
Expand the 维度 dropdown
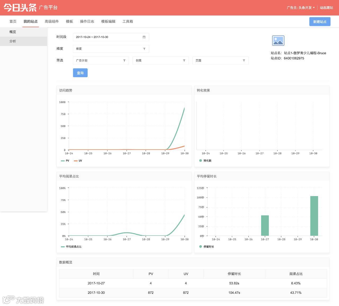(x=111, y=49)
